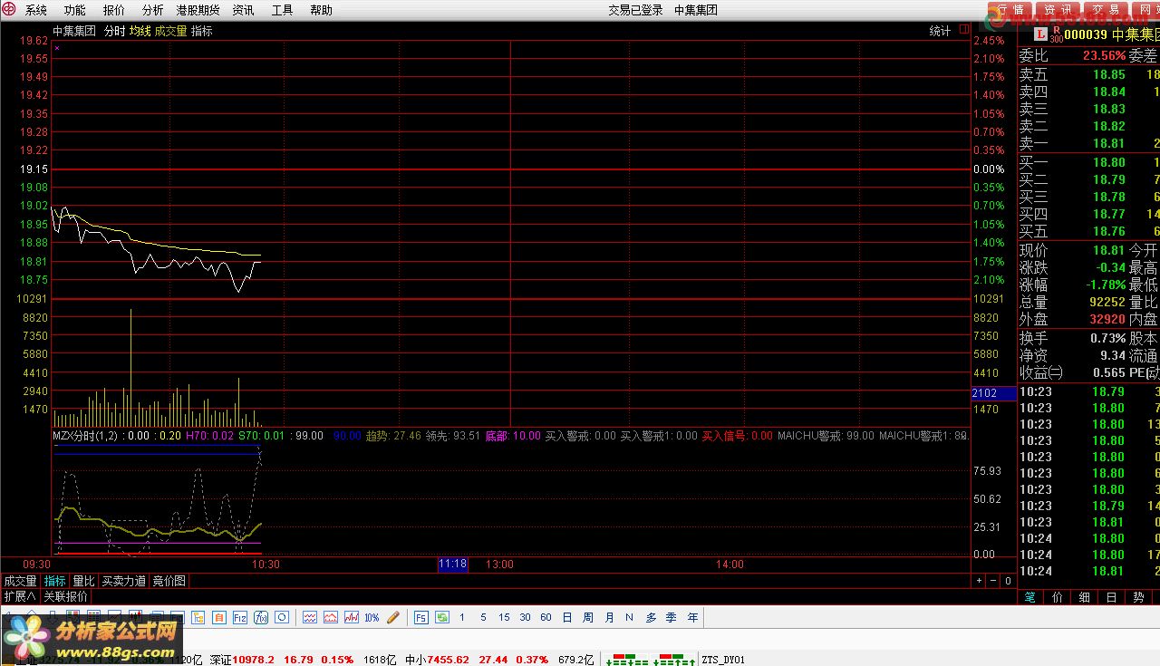Open the 报价 menu
This screenshot has width=1160, height=666.
(x=114, y=10)
